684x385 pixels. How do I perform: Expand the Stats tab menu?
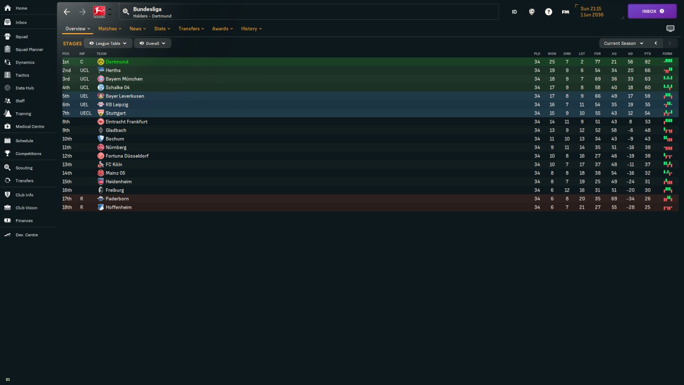pyautogui.click(x=162, y=29)
